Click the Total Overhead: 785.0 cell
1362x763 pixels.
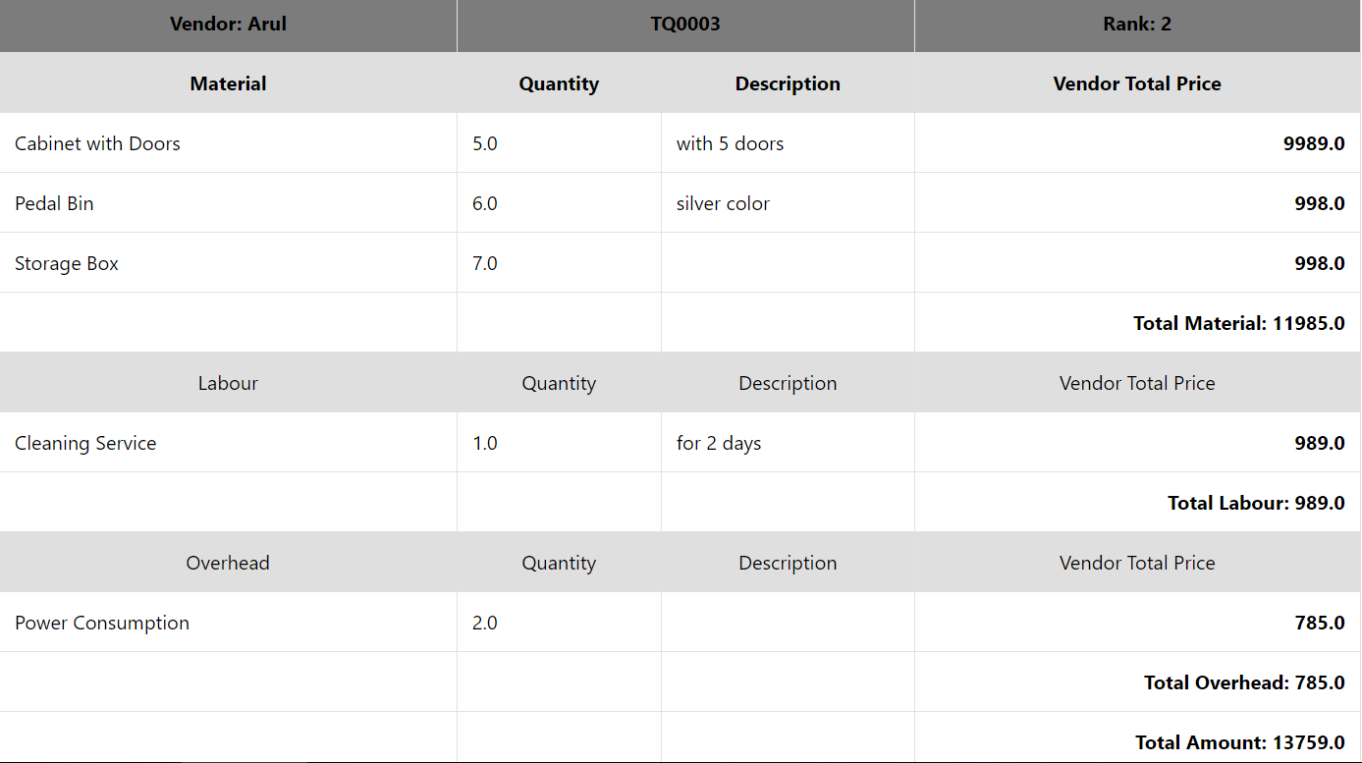click(1244, 683)
